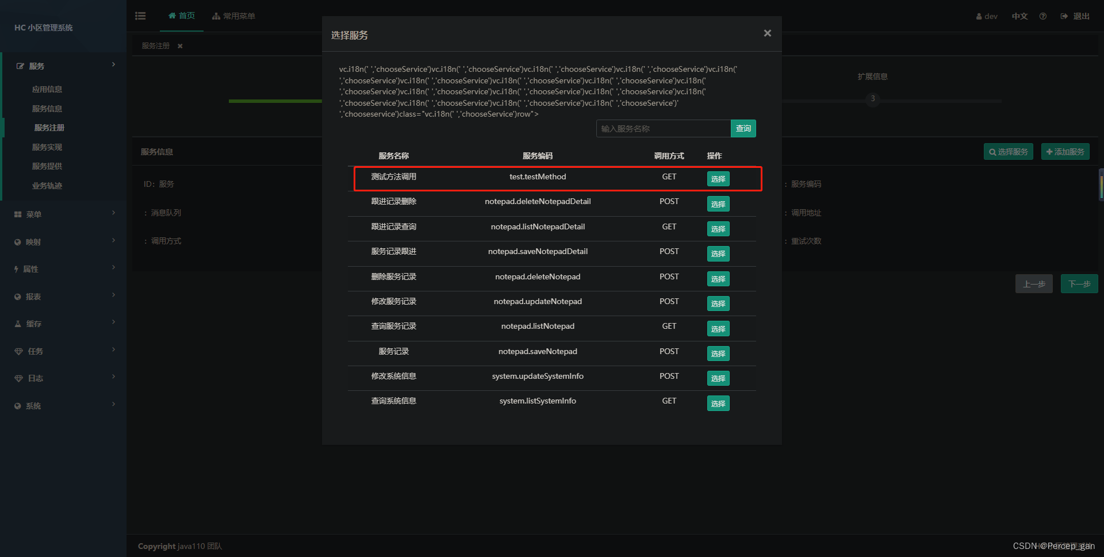Viewport: 1104px width, 557px height.
Task: Click the 日志 diamond icon
Action: (x=18, y=378)
